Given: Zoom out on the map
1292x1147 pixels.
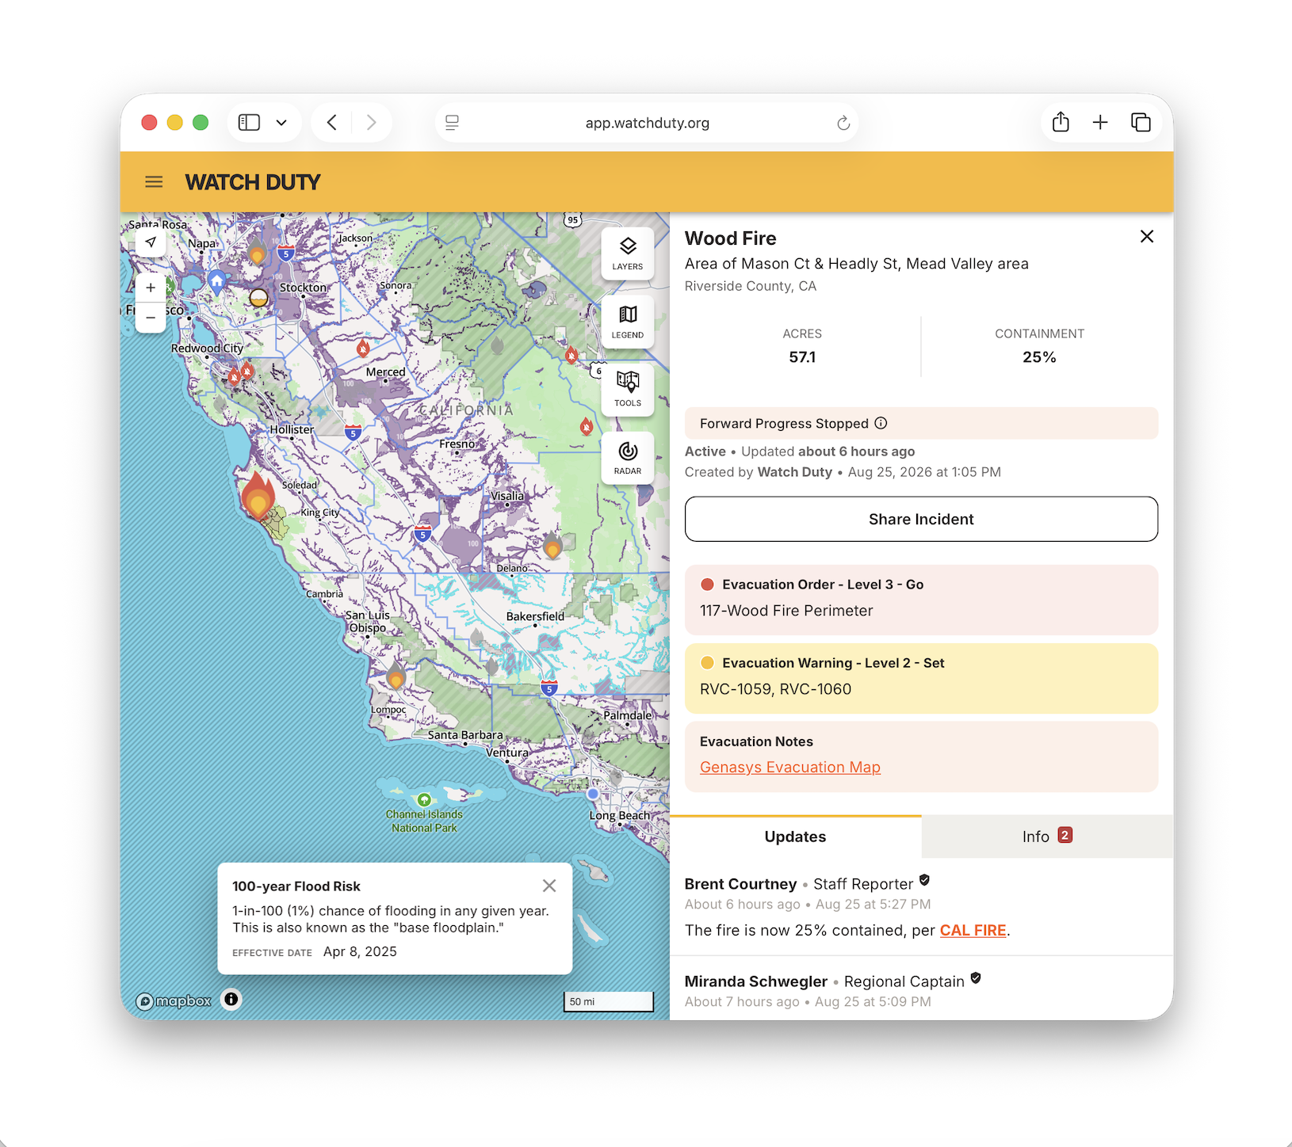Looking at the screenshot, I should point(151,318).
